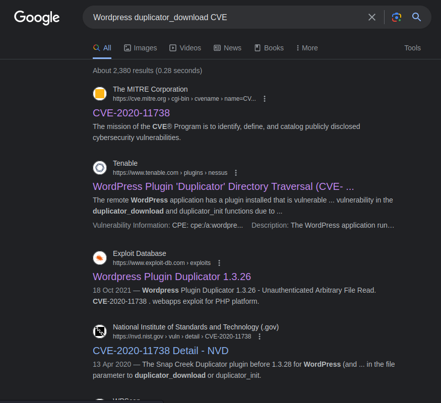Open three-dot menu for Exploit Database result

(x=219, y=263)
